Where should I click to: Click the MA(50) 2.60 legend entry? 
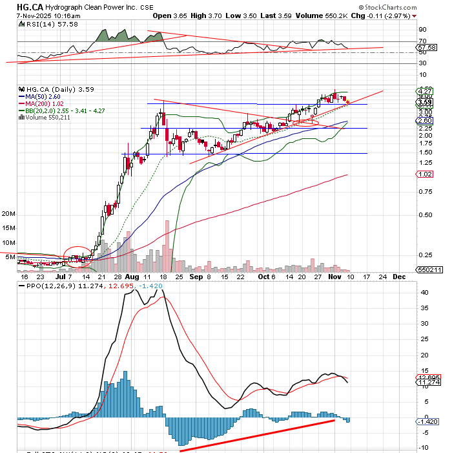tap(39, 97)
